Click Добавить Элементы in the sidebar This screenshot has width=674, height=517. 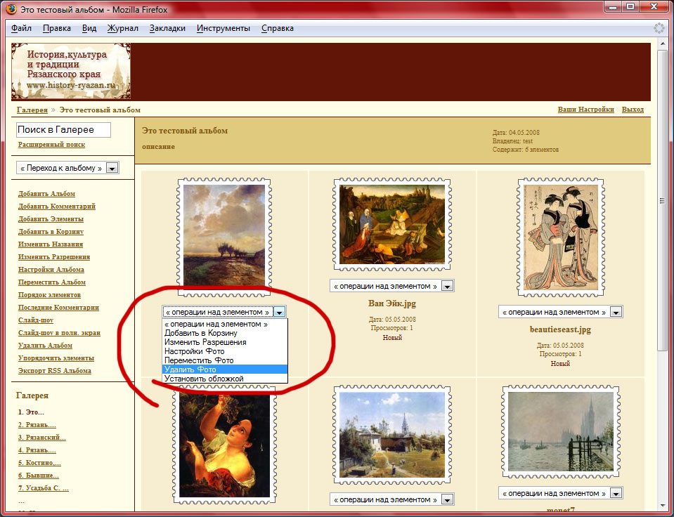click(x=51, y=218)
